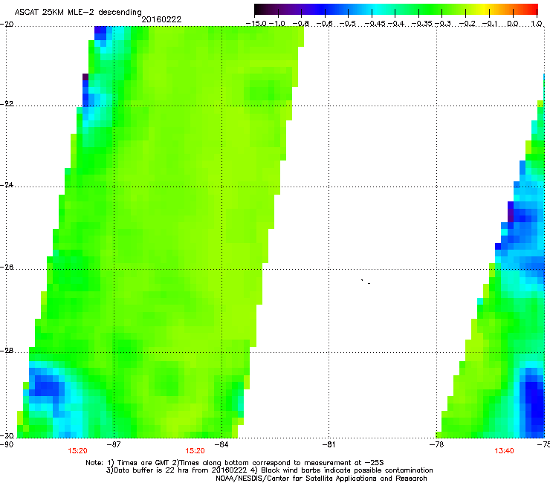Viewport: 550px width, 483px height.
Task: Click the -24 latitude axis label
Action: [7, 184]
